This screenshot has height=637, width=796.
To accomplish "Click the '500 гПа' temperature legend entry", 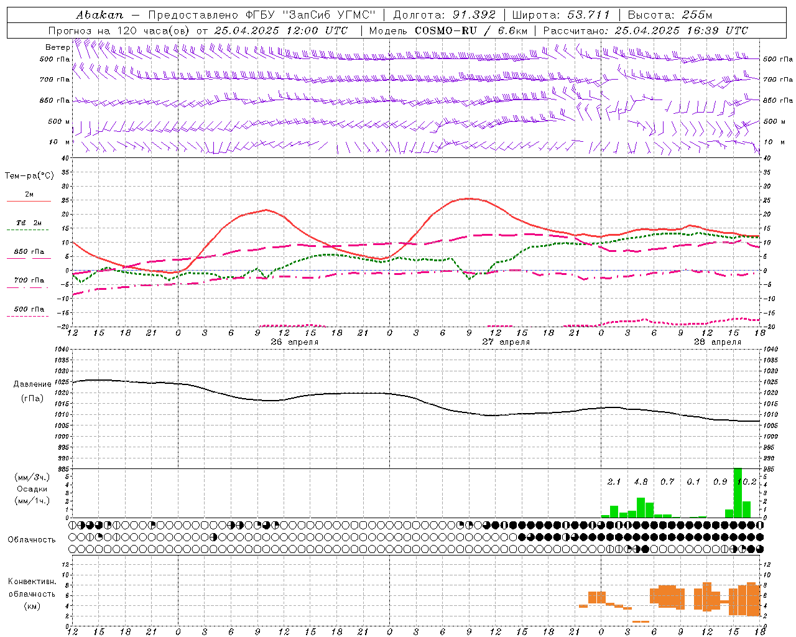I will click(x=29, y=309).
